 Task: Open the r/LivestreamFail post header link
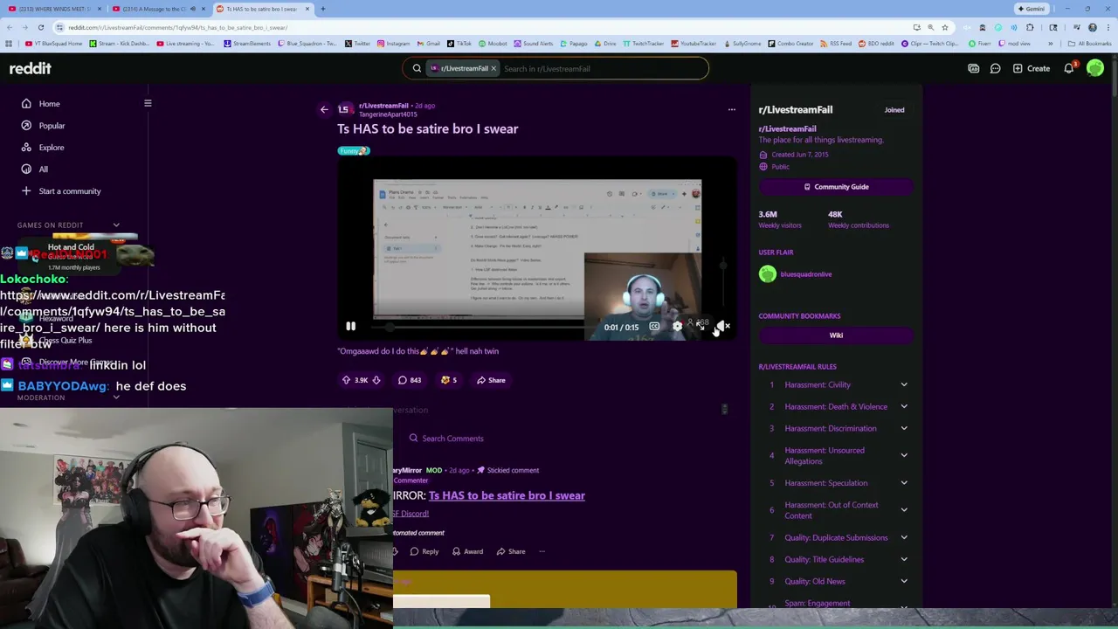point(383,106)
